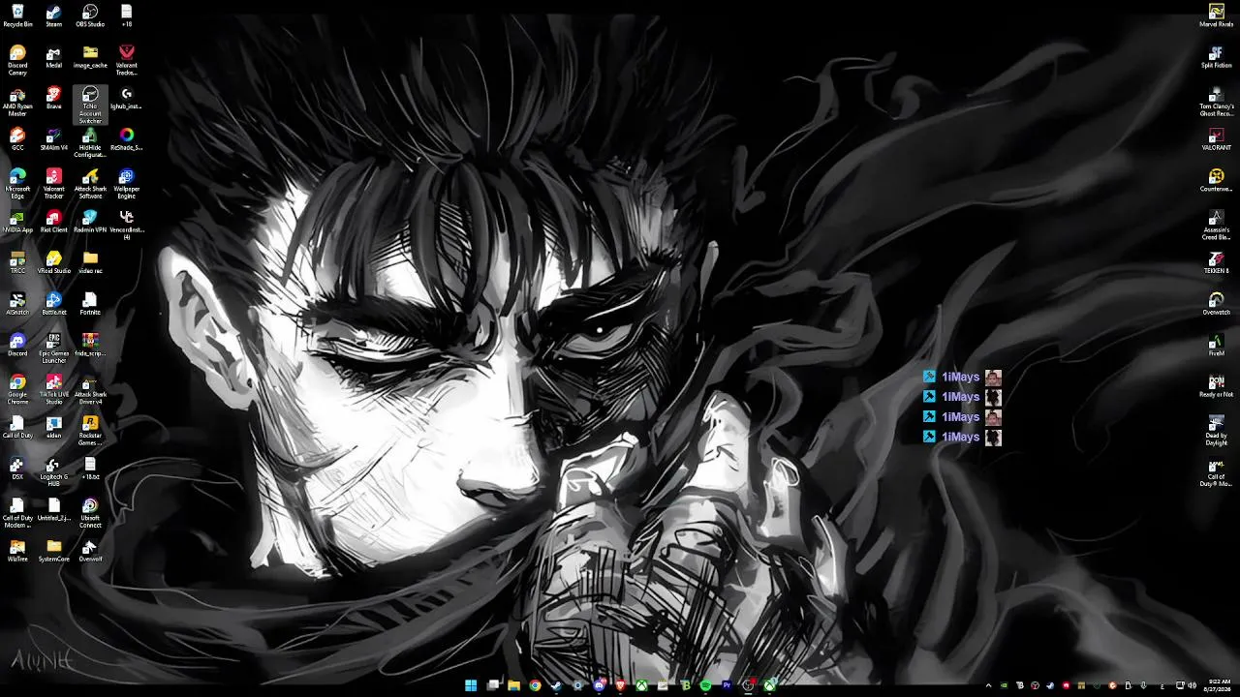Open the Overwolf desktop shortcut
The height and width of the screenshot is (697, 1240).
pos(90,551)
